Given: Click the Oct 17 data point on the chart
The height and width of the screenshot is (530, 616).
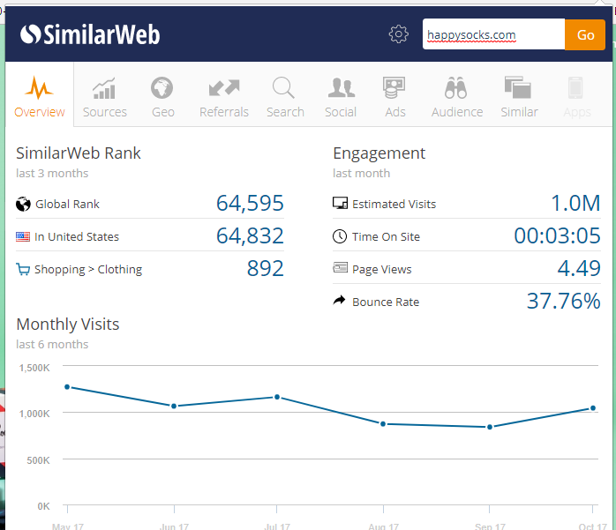Looking at the screenshot, I should tap(592, 408).
